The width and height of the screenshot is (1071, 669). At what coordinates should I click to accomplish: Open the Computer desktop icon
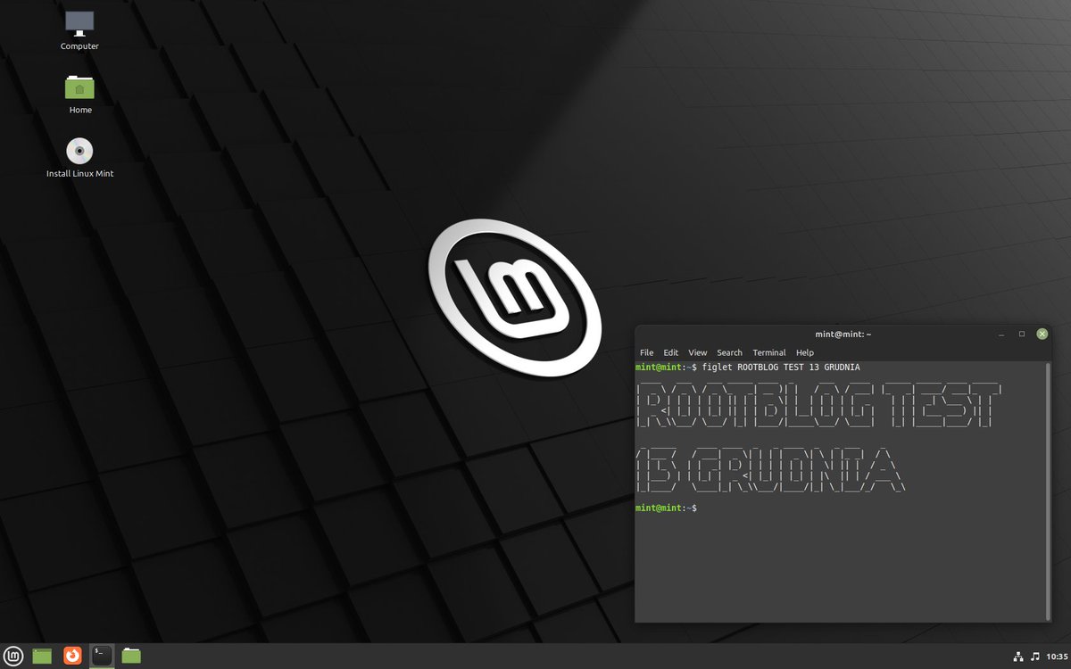pyautogui.click(x=79, y=23)
